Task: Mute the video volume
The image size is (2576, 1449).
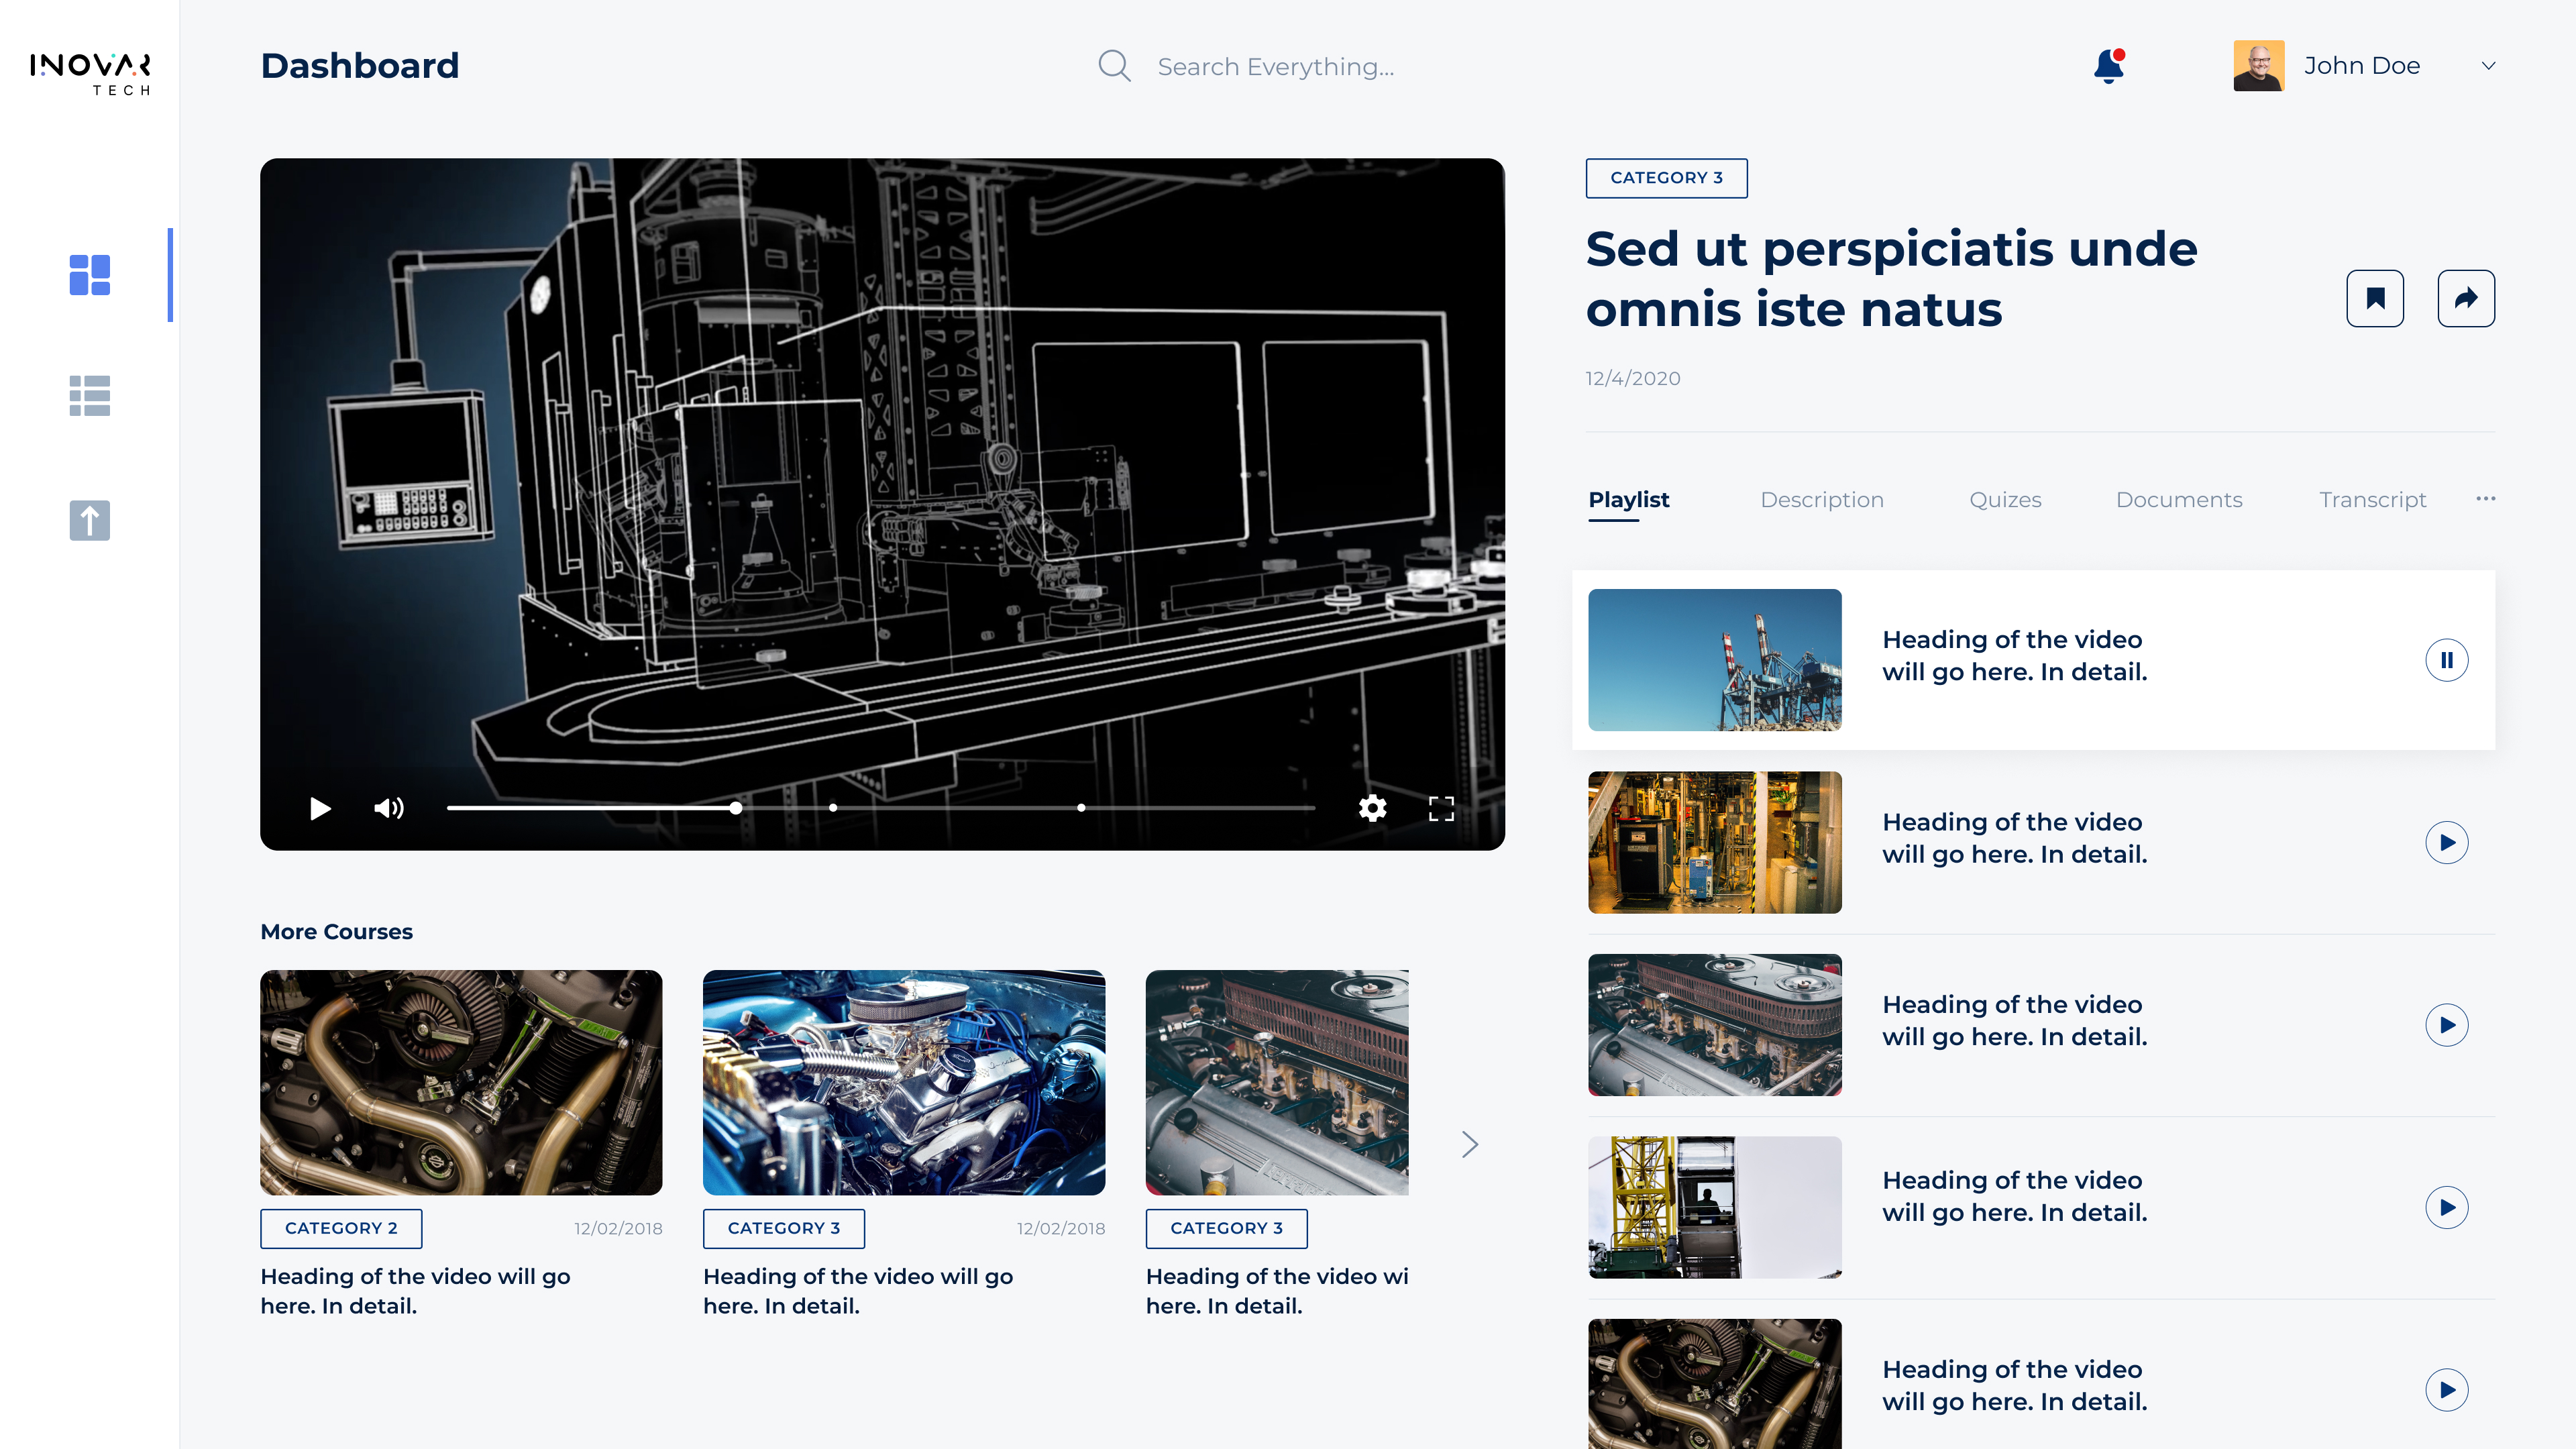Action: 389,808
